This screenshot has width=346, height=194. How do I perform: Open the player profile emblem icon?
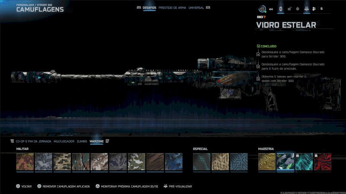pos(262,9)
